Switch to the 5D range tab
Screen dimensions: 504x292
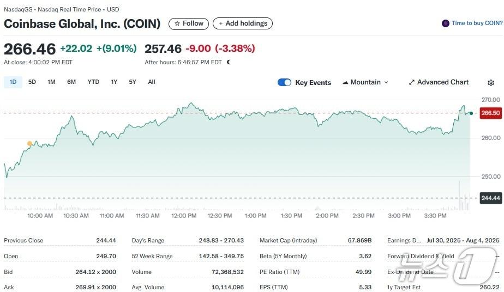click(32, 82)
